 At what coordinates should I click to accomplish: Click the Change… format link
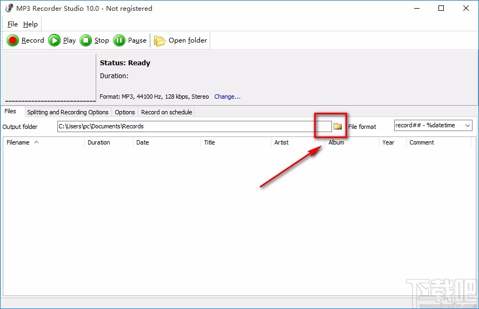click(227, 97)
